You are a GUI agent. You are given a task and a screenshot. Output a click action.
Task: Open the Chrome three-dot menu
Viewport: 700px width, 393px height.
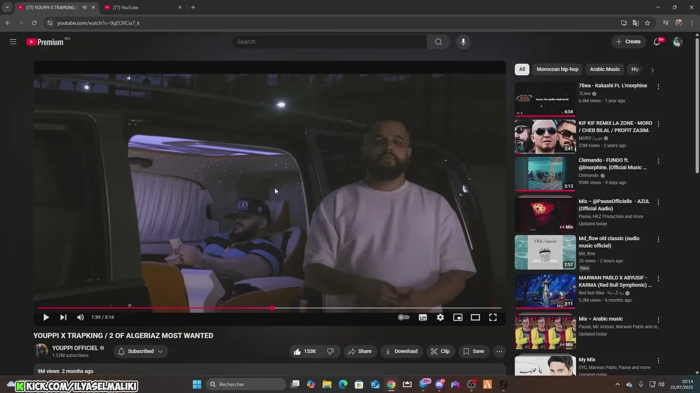tap(693, 23)
